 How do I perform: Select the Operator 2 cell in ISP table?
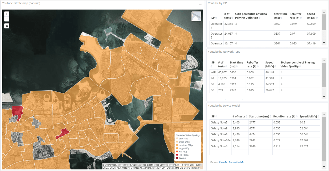pyautogui.click(x=216, y=35)
